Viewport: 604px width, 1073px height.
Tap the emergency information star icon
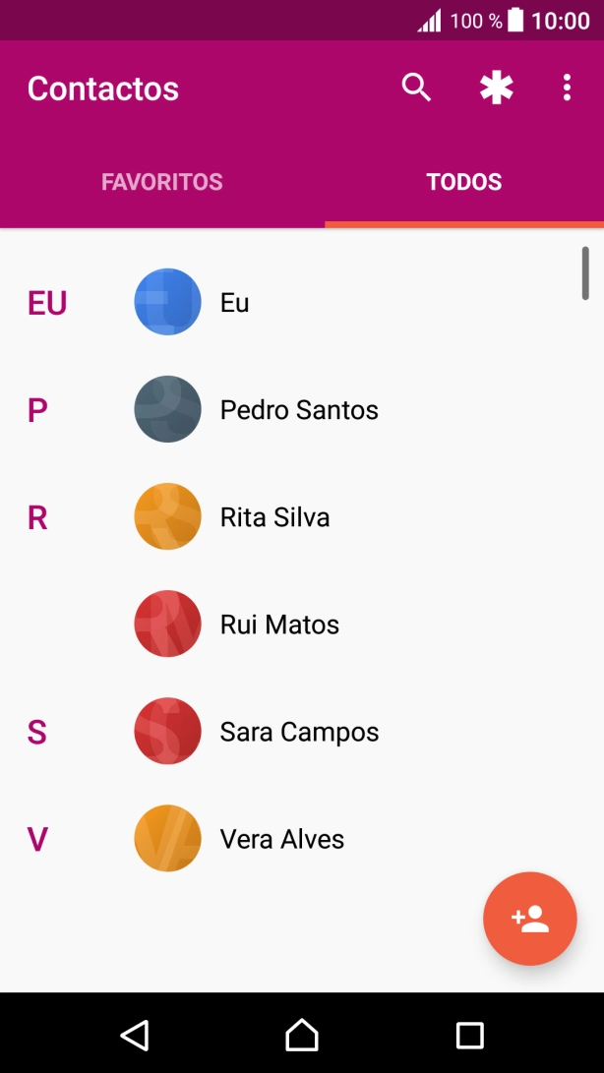pyautogui.click(x=496, y=87)
